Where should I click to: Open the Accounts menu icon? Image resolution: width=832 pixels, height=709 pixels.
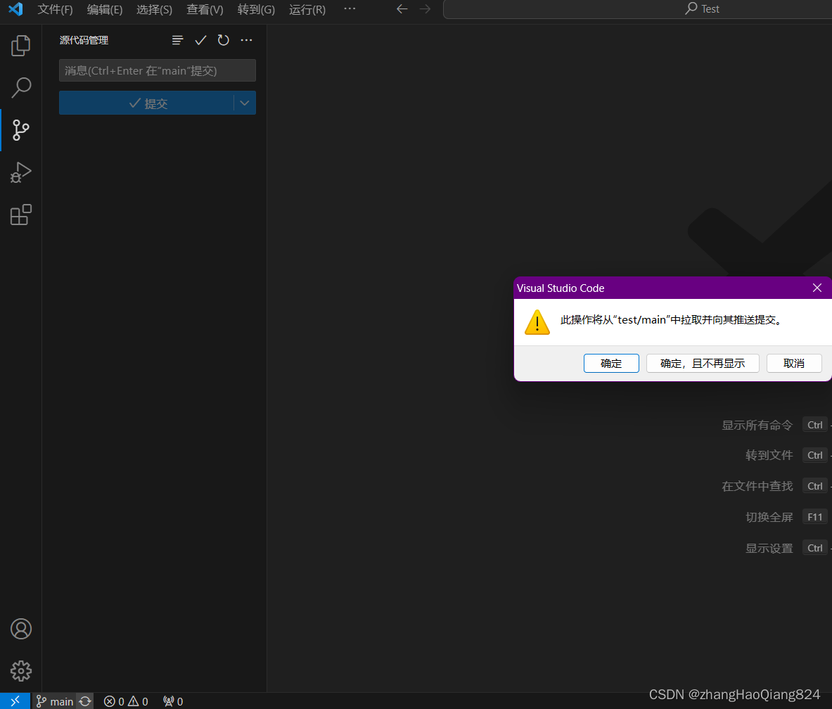[x=20, y=629]
